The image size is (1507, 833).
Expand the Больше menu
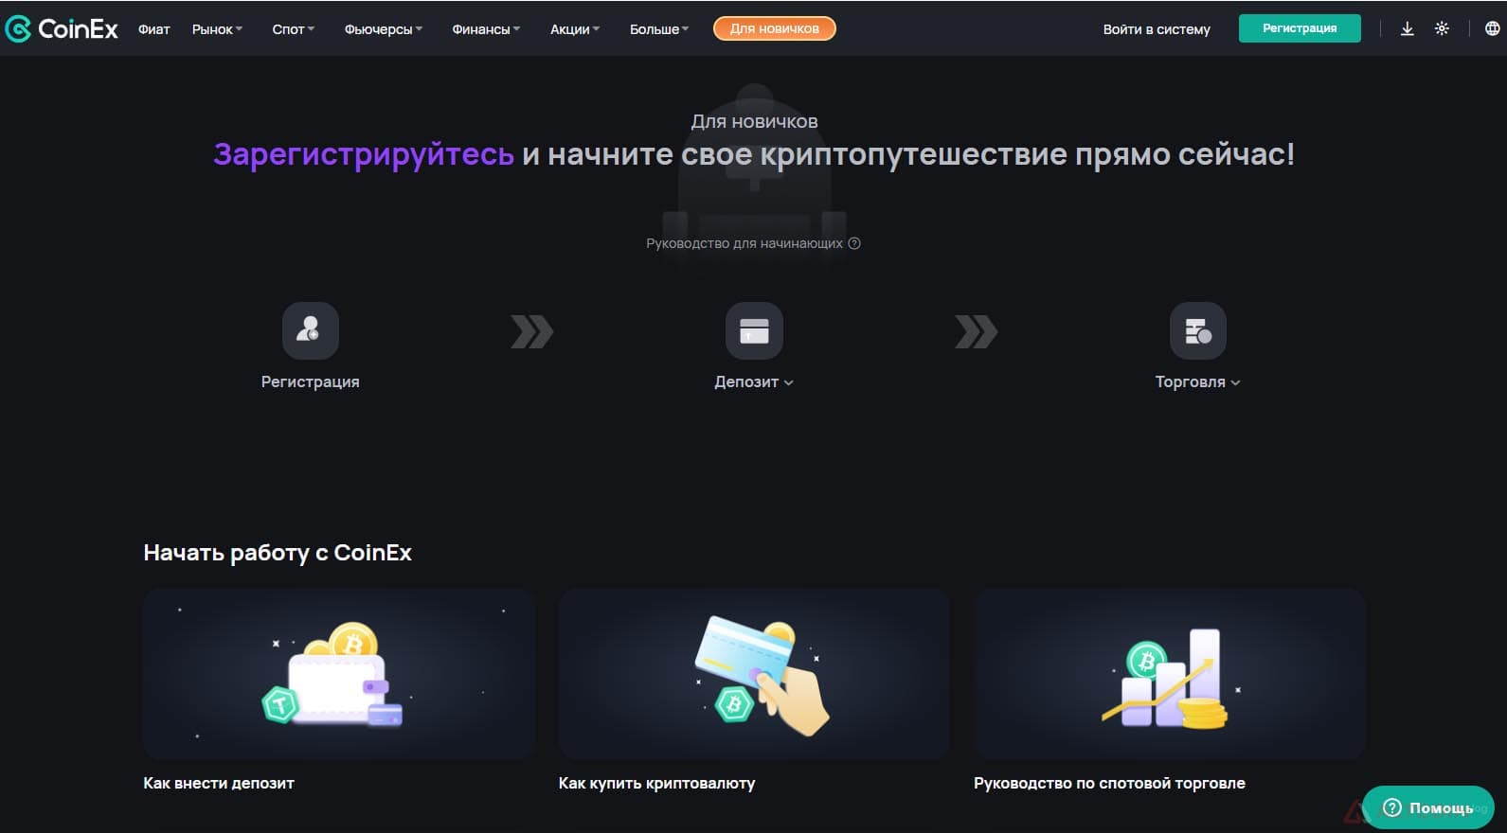point(659,29)
